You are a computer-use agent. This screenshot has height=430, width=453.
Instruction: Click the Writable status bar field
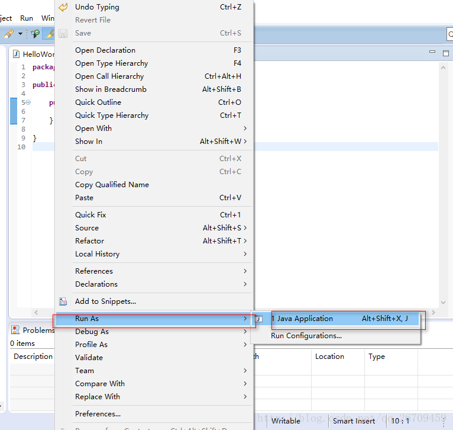[286, 421]
